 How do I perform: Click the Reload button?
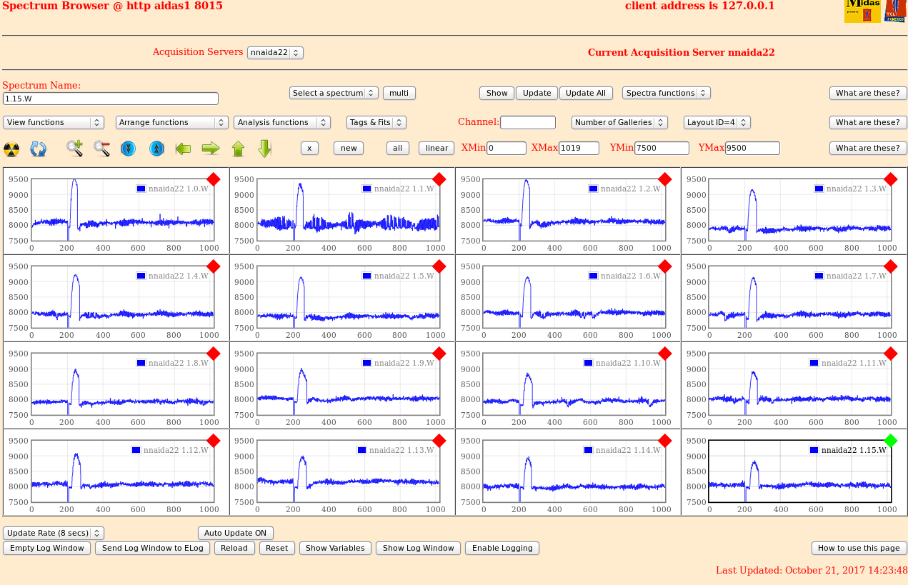[x=234, y=548]
